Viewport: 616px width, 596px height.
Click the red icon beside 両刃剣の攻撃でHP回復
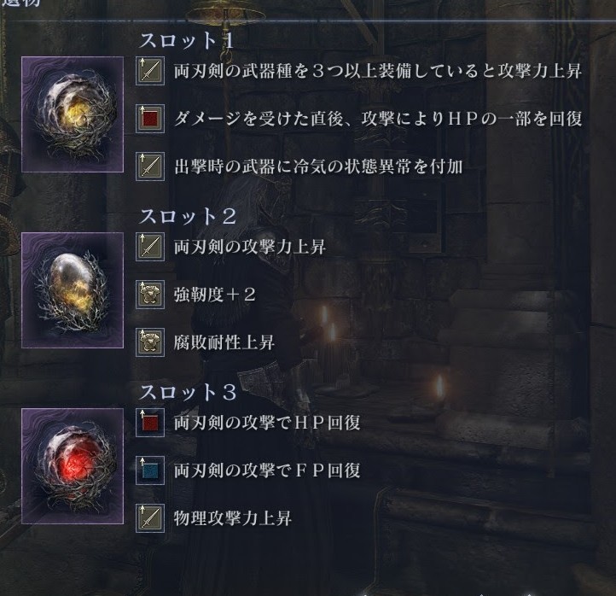(x=150, y=423)
